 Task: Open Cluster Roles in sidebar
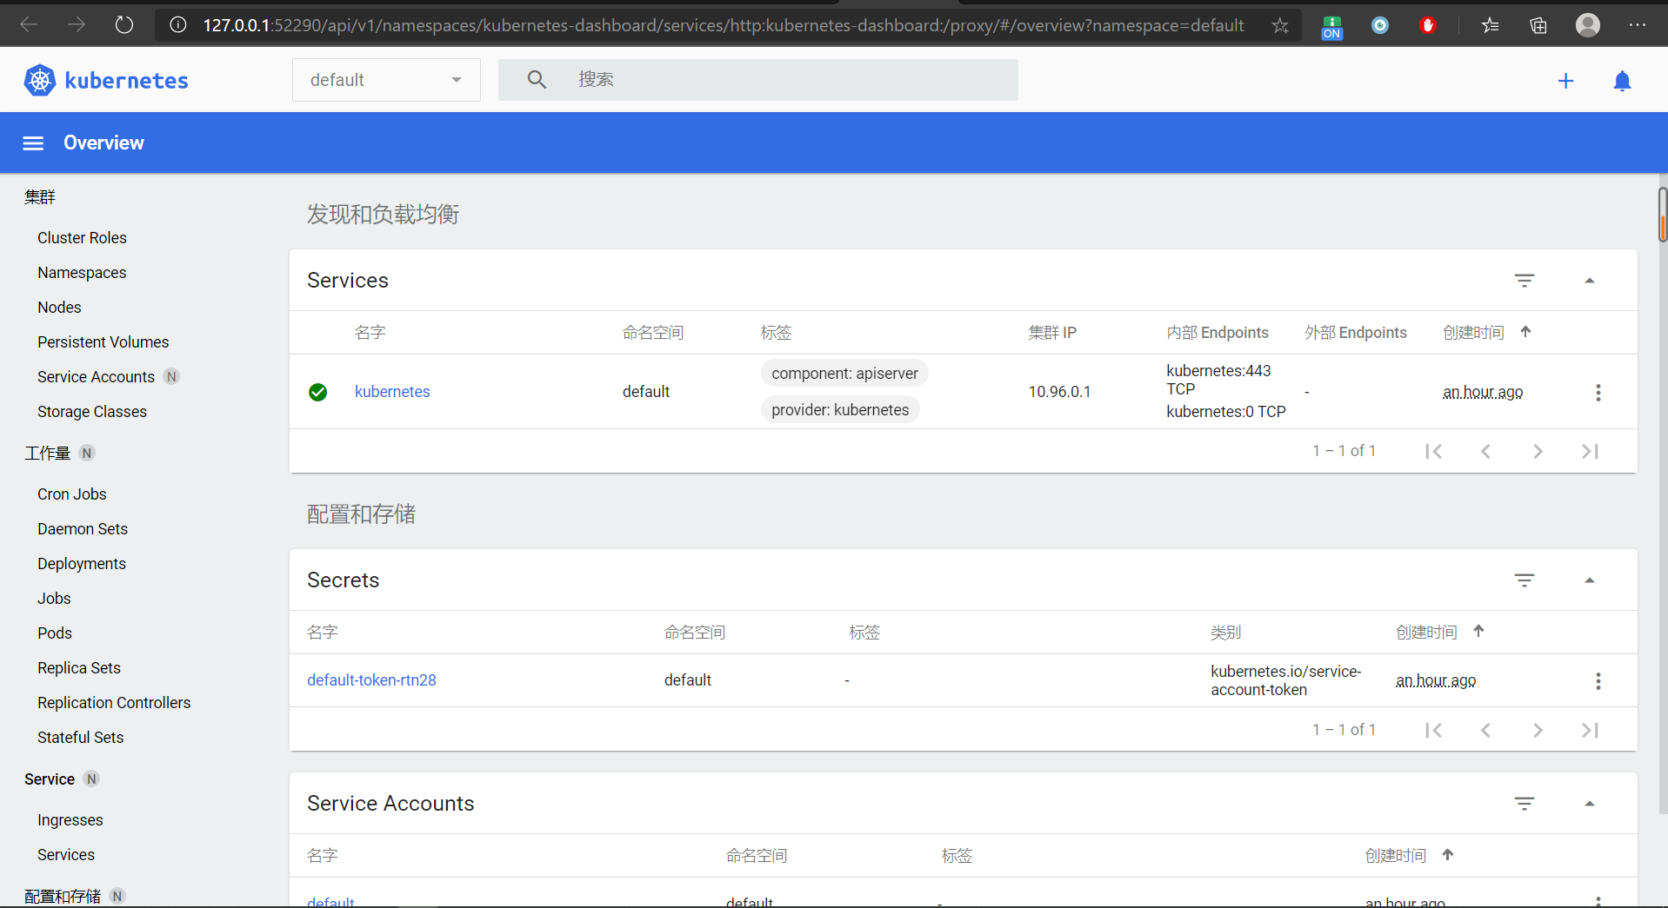click(x=82, y=238)
